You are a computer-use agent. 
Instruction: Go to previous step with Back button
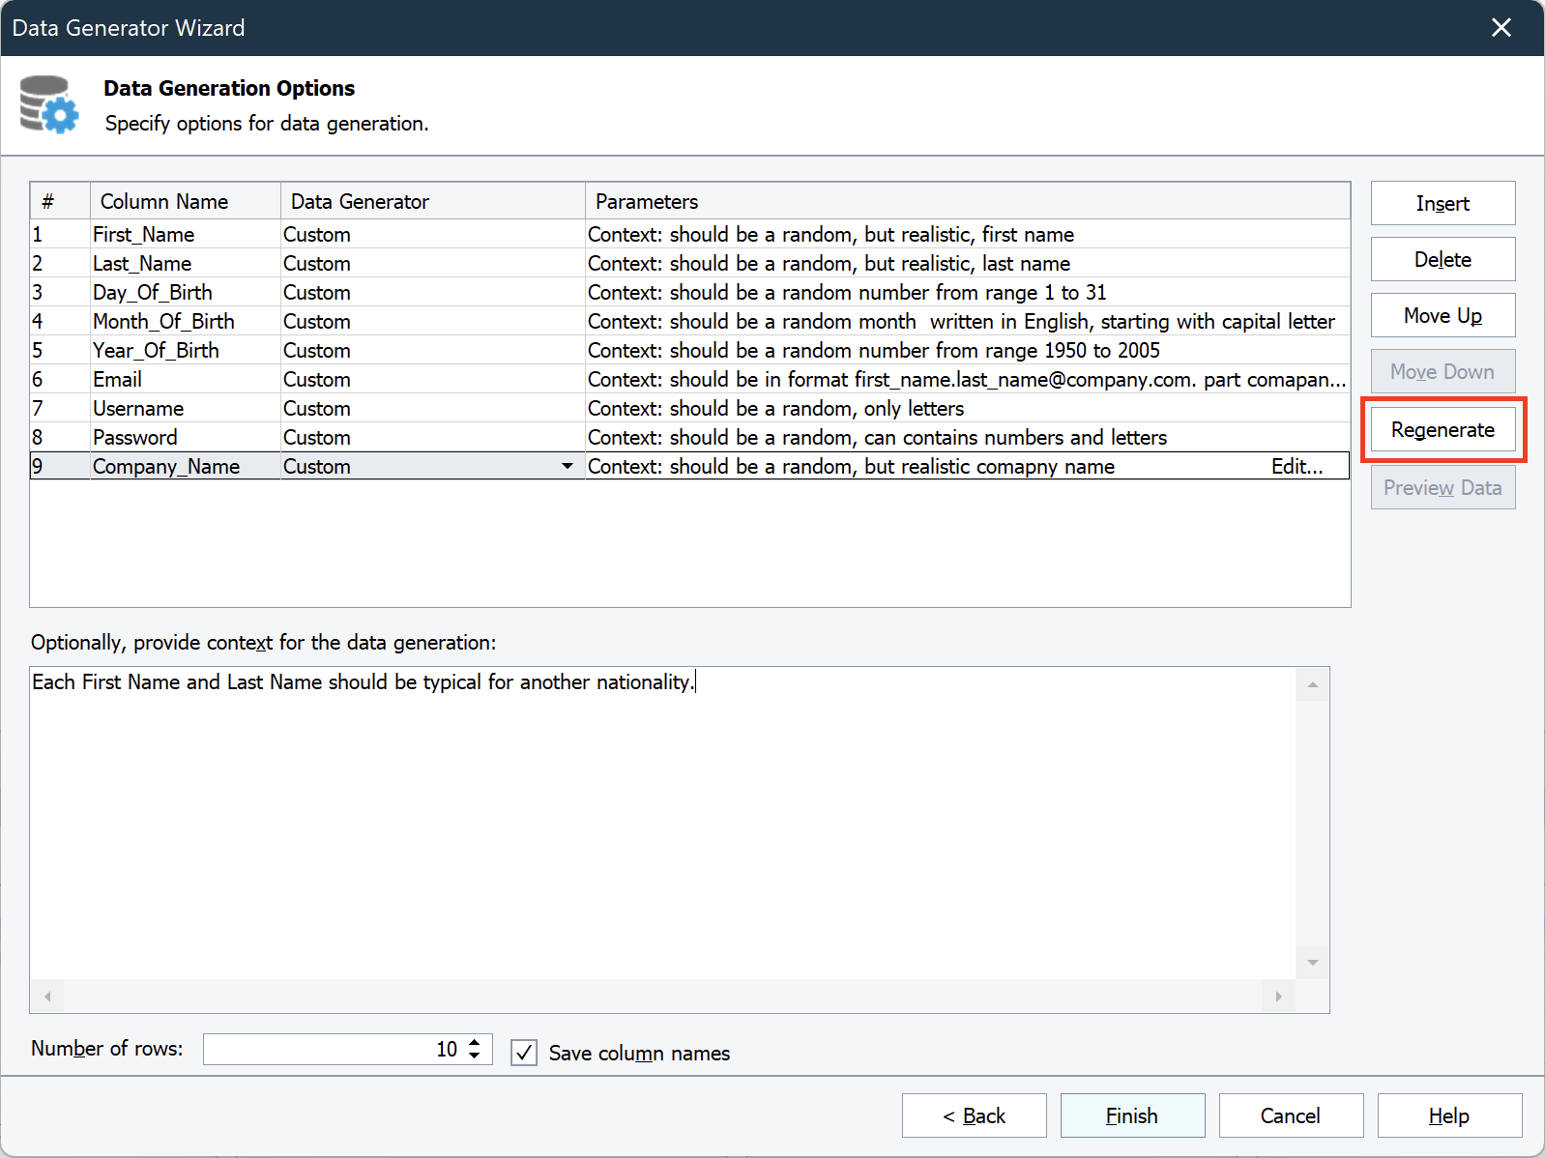[974, 1116]
